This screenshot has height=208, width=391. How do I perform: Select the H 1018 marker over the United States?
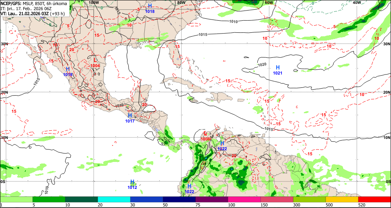150,8
